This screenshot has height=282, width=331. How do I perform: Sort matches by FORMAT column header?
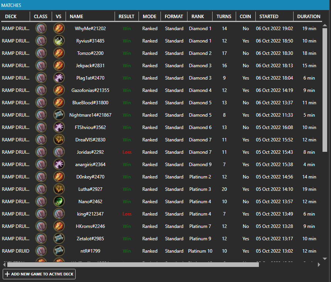(174, 17)
